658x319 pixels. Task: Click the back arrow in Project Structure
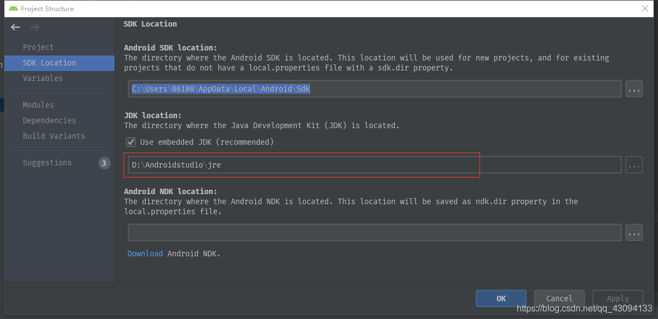tap(16, 27)
